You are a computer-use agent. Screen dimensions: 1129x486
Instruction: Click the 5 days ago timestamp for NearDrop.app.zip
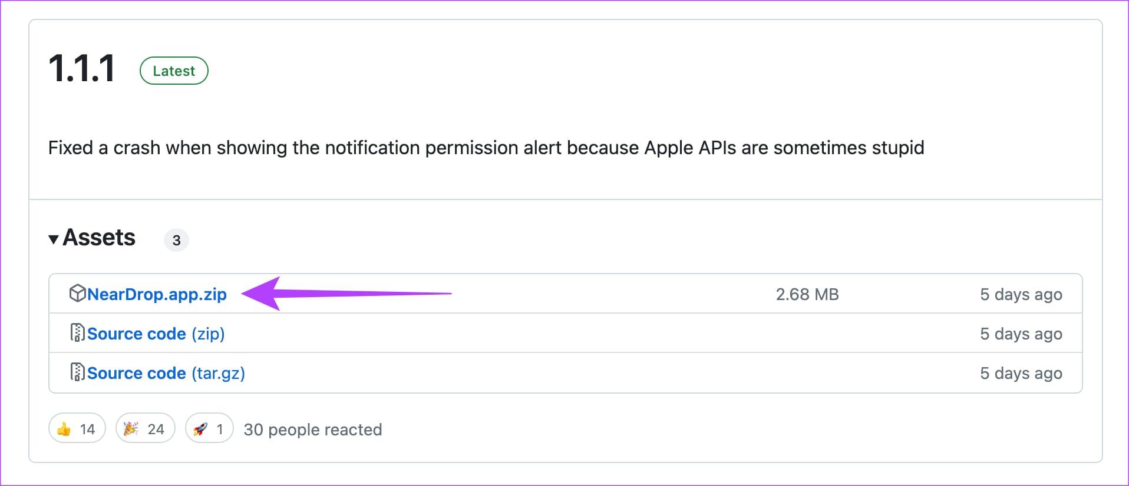pyautogui.click(x=1021, y=294)
